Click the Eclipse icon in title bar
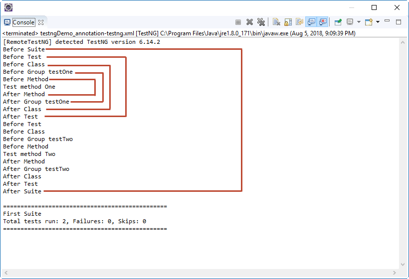This screenshot has height=279, width=409. (x=8, y=7)
